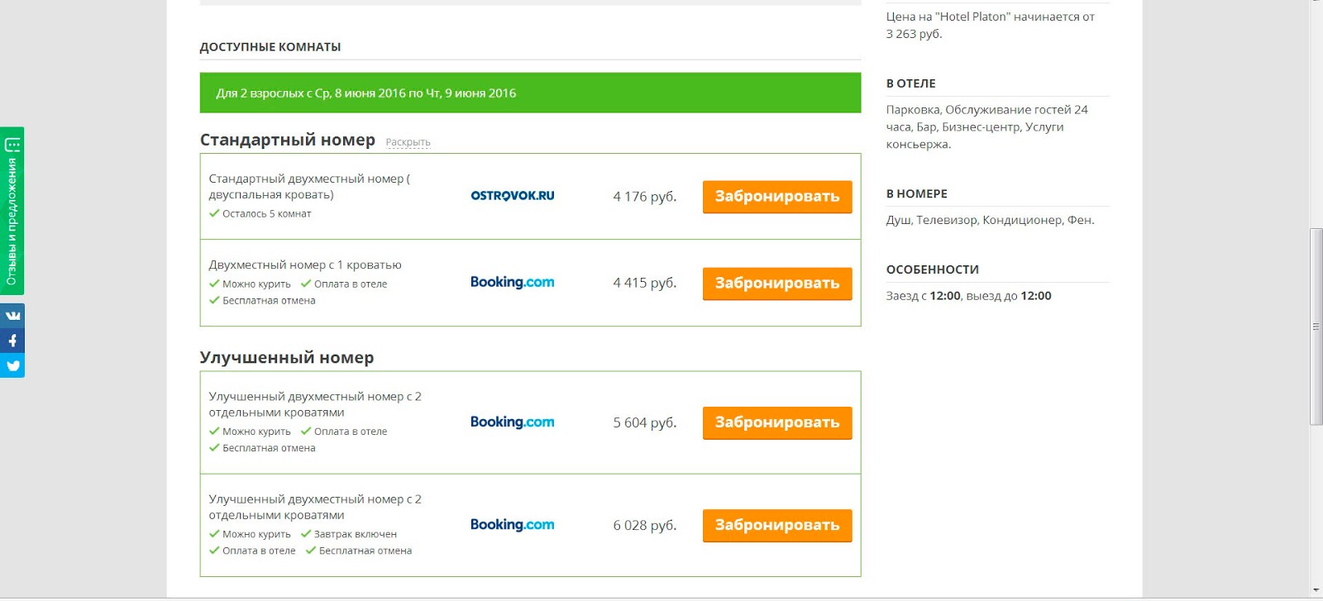The height and width of the screenshot is (601, 1323).
Task: Share the page on Twitter
Action: pyautogui.click(x=12, y=365)
